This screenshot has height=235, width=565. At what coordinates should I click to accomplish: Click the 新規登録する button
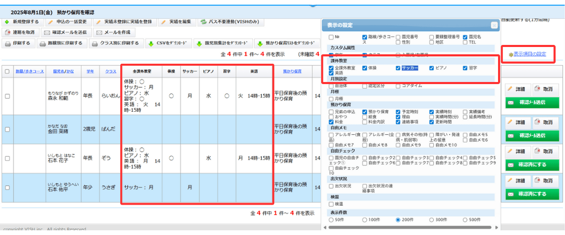[x=22, y=22]
